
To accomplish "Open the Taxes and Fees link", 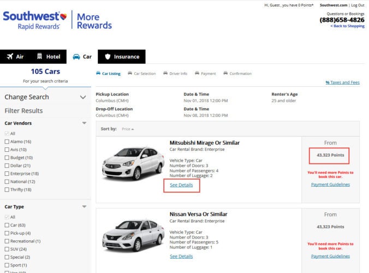I will pos(342,82).
